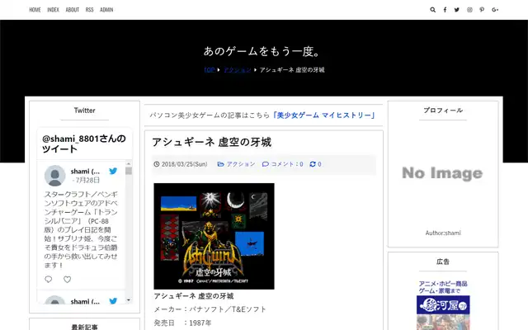The width and height of the screenshot is (528, 330).
Task: Click the No Image profile picture
Action: (443, 173)
